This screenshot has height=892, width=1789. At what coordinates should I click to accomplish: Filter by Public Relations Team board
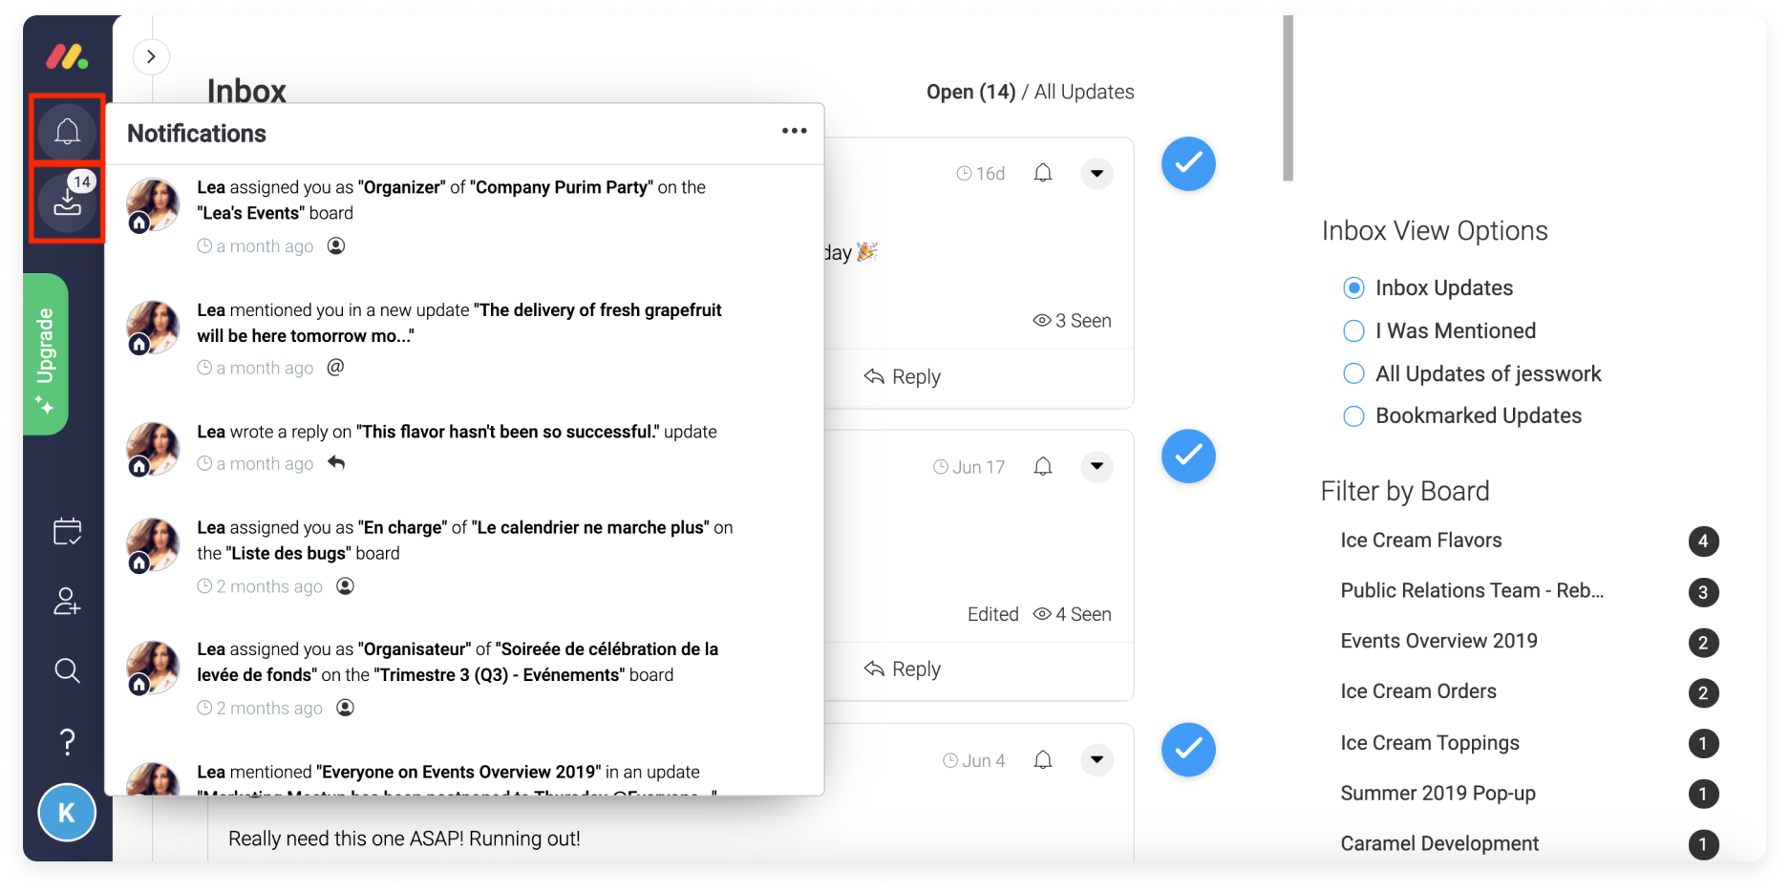pyautogui.click(x=1472, y=590)
